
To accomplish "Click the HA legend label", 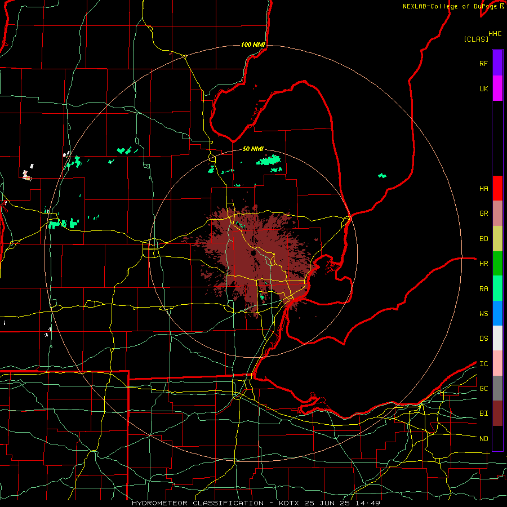I will pyautogui.click(x=484, y=188).
